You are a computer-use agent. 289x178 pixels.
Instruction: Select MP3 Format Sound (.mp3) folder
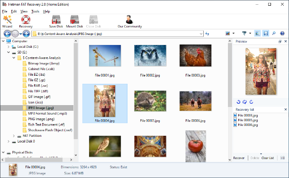point(45,114)
